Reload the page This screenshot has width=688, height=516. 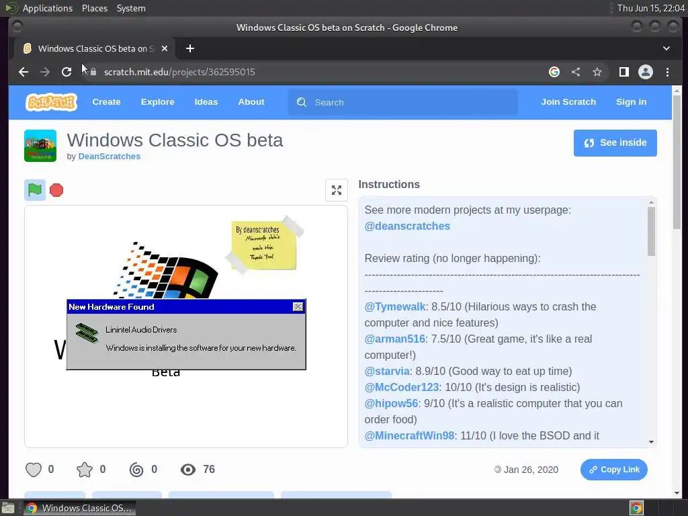(67, 72)
